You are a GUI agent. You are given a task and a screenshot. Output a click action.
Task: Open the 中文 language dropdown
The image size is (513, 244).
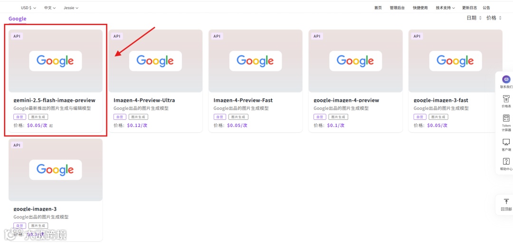[50, 8]
